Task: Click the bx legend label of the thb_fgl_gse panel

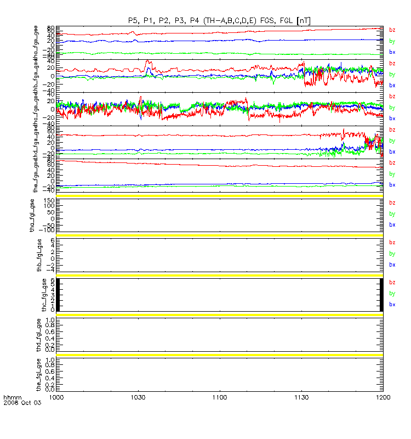Action: 392,264
